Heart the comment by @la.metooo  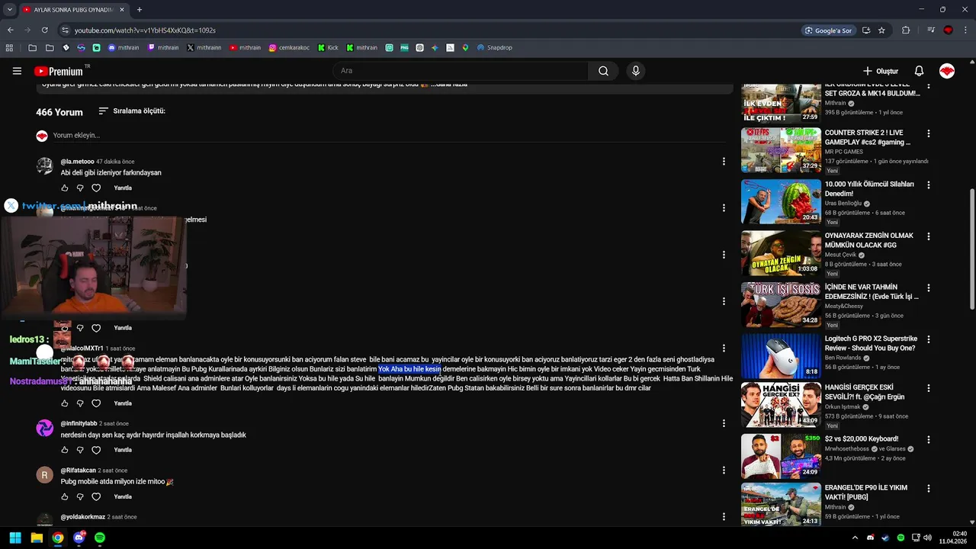coord(96,188)
